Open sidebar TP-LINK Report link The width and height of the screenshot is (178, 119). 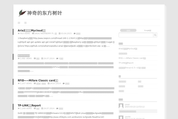pyautogui.click(x=126, y=63)
